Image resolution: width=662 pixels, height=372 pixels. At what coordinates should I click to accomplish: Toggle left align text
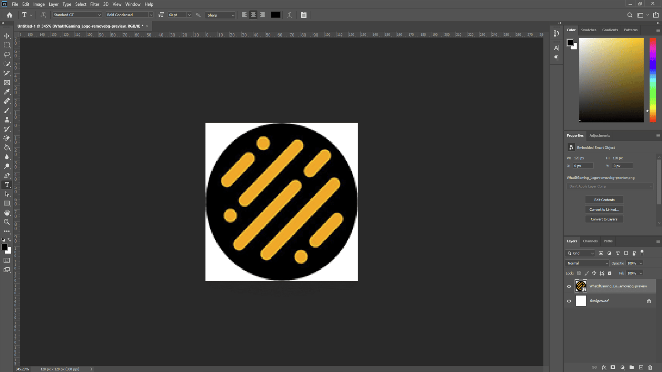pos(244,15)
